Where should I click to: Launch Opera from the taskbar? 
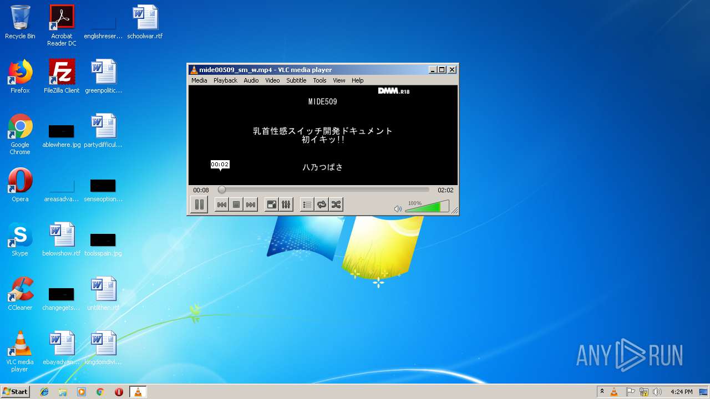click(x=119, y=392)
